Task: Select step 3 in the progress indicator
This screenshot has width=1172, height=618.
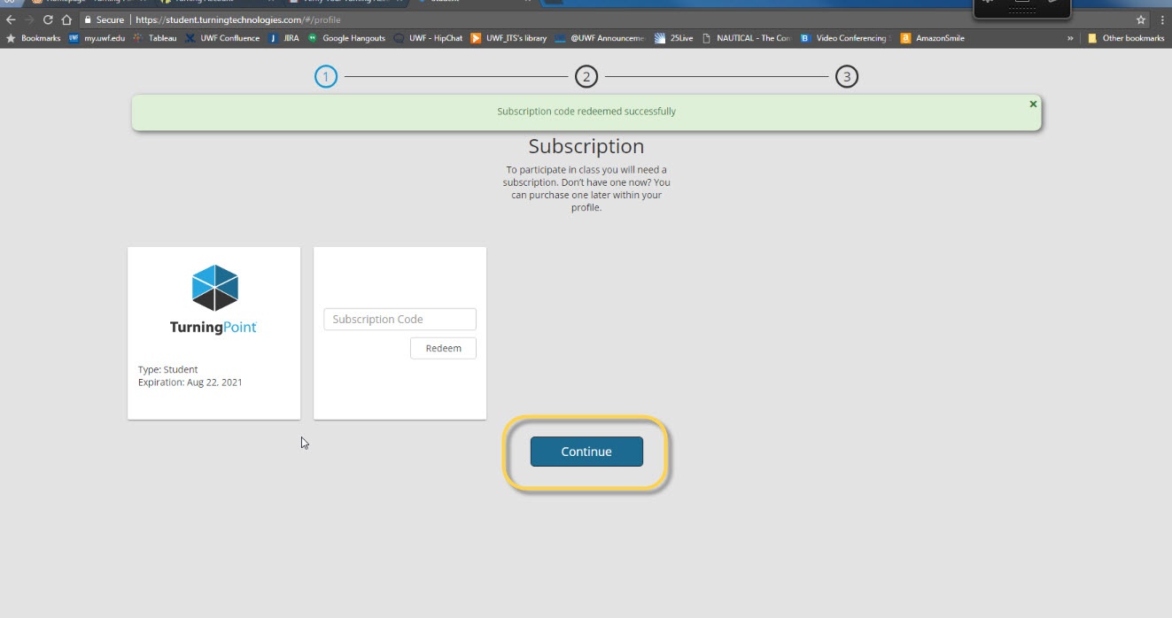Action: 846,77
